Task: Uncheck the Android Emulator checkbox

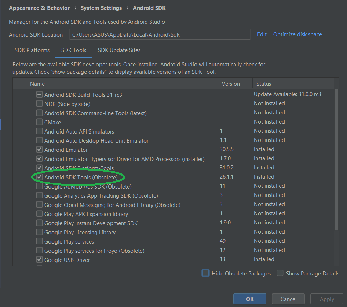Action: click(39, 150)
